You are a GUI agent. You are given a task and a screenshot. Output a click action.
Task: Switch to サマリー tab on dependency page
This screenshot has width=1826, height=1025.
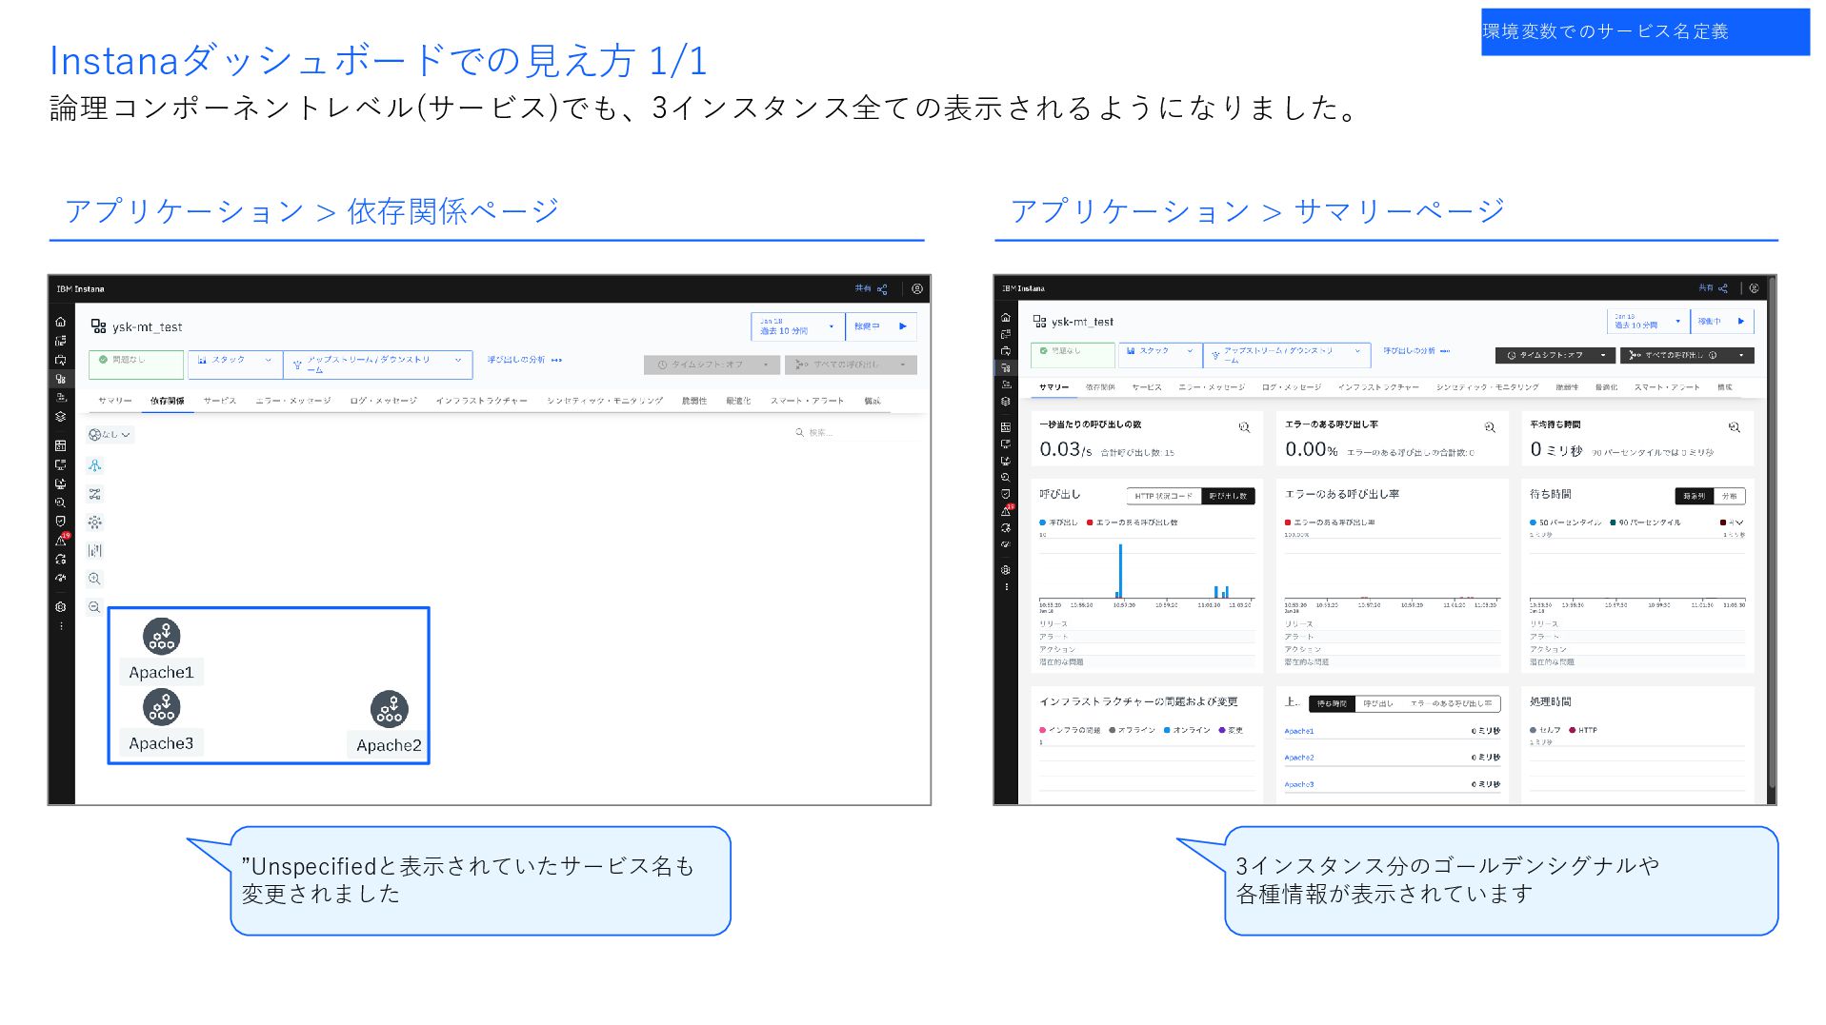115,401
